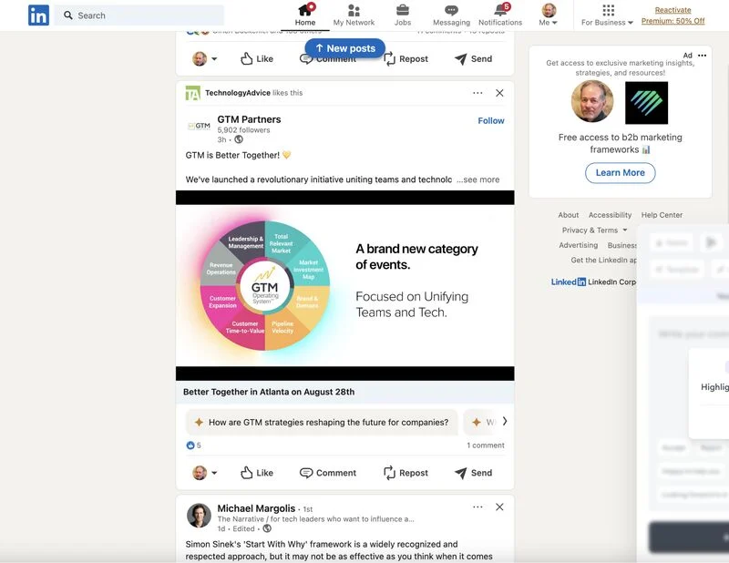Image resolution: width=729 pixels, height=563 pixels.
Task: Open the GTM Operating System wheel image
Action: pos(265,285)
